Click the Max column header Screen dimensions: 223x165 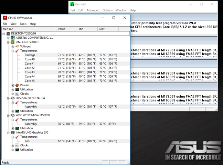point(108,29)
